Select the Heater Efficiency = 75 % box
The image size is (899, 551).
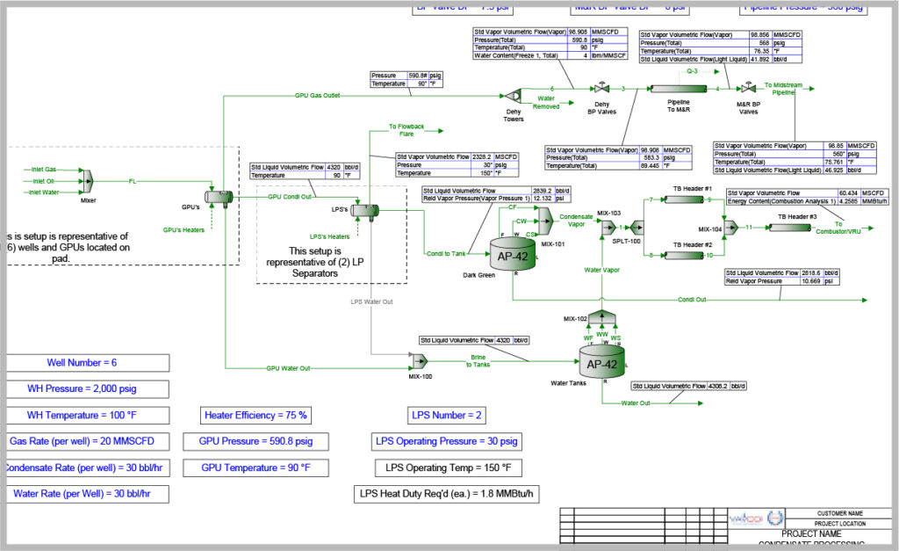click(x=255, y=415)
